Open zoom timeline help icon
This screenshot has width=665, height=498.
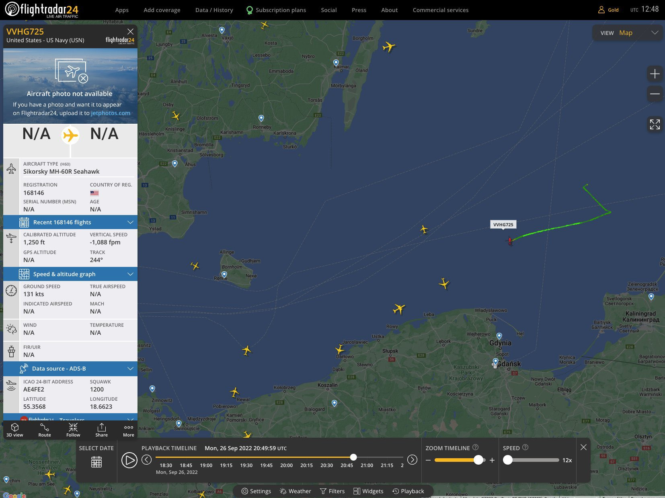[x=475, y=447]
